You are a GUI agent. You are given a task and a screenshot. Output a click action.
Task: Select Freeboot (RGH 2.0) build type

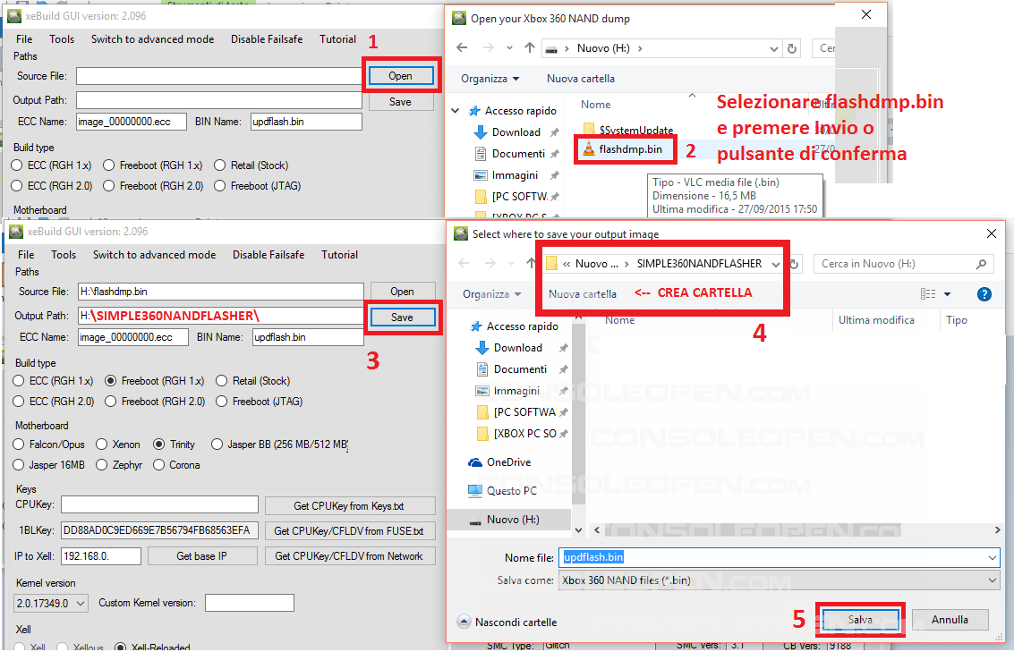[112, 402]
